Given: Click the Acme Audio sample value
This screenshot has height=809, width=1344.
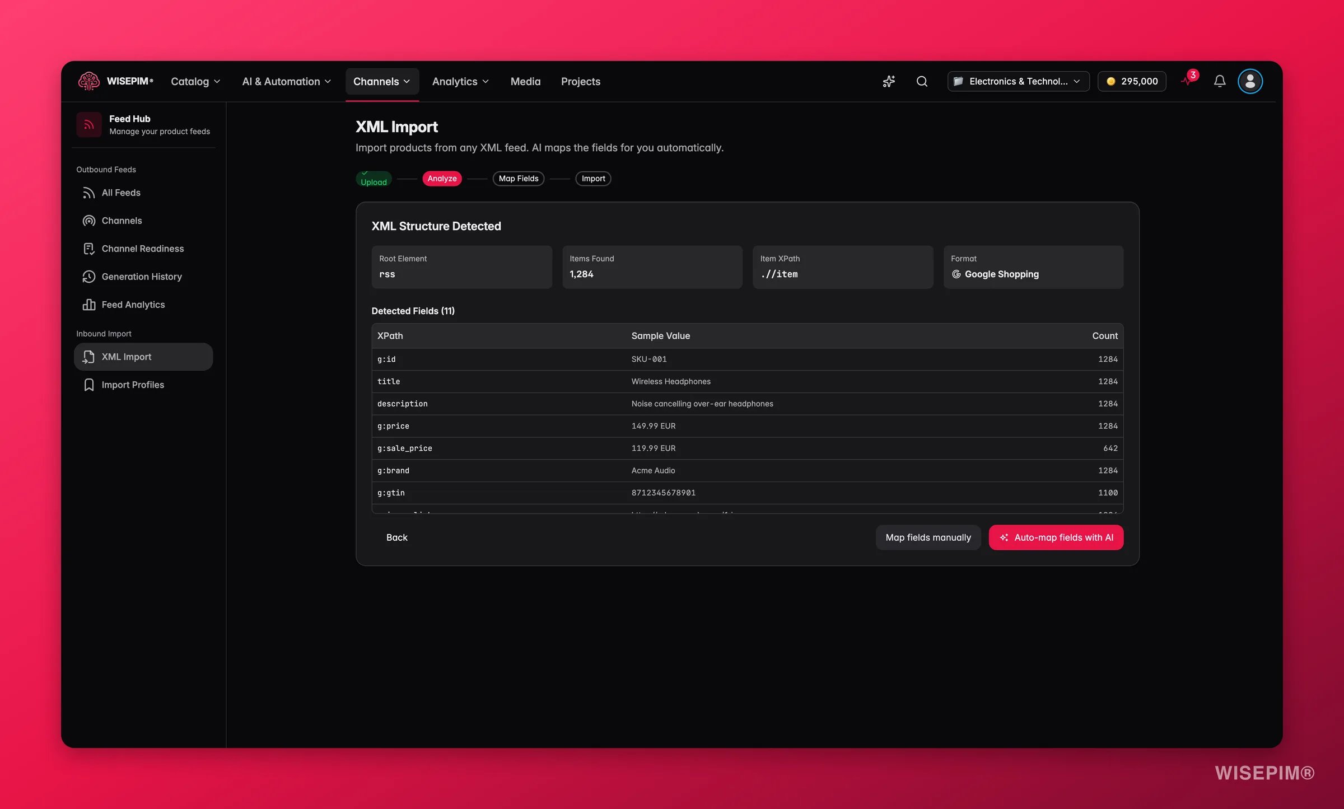Looking at the screenshot, I should coord(653,471).
